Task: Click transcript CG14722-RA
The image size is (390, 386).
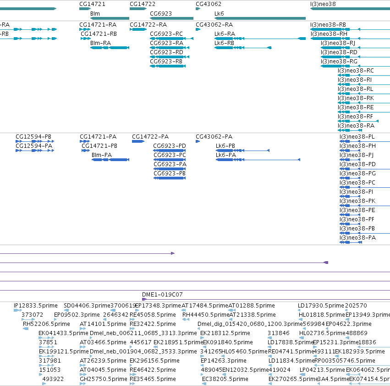Action: click(x=148, y=25)
